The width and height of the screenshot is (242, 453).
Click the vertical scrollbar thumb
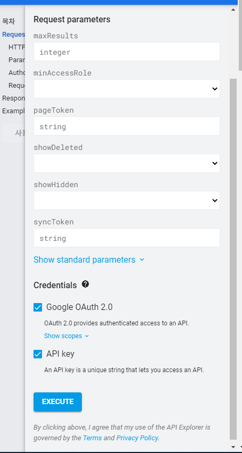233,259
